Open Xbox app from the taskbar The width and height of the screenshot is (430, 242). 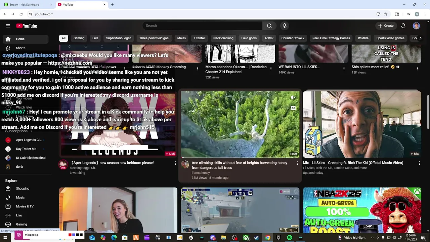tap(246, 238)
